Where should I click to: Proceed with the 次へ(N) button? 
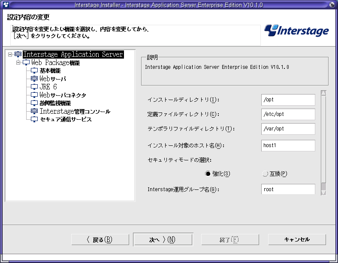click(x=163, y=239)
